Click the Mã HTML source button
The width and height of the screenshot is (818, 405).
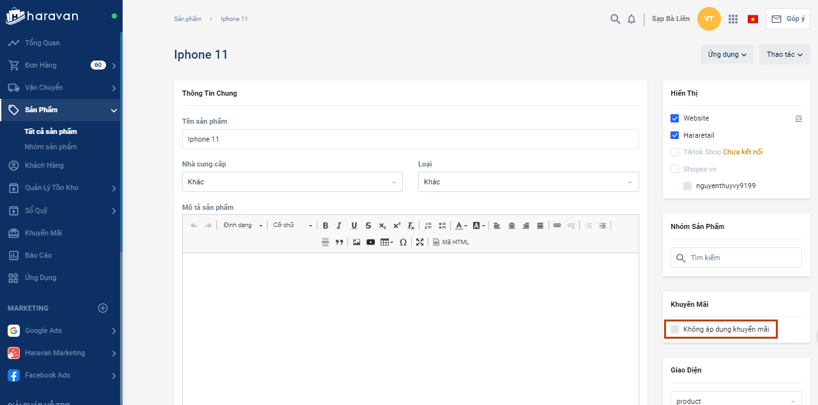[x=451, y=242]
